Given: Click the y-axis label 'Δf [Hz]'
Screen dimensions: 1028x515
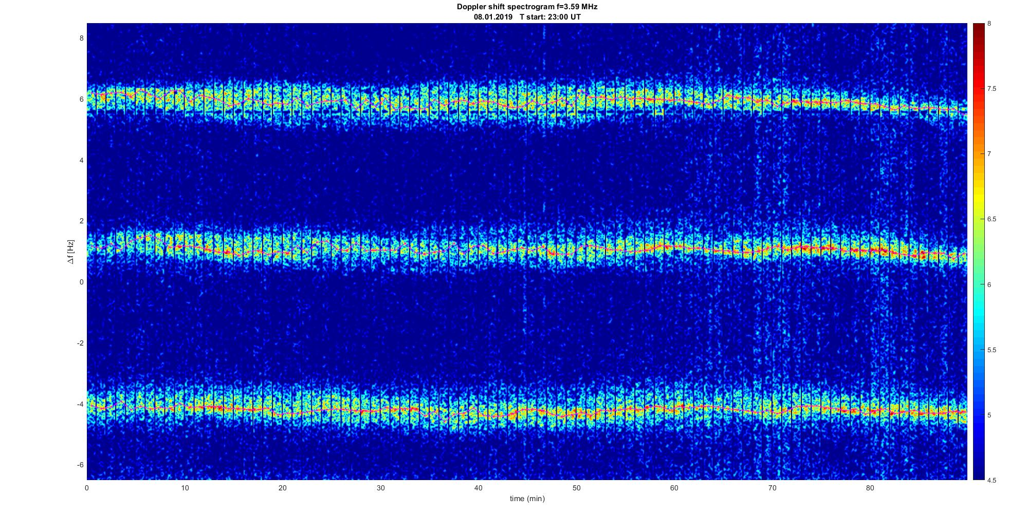Looking at the screenshot, I should 71,252.
